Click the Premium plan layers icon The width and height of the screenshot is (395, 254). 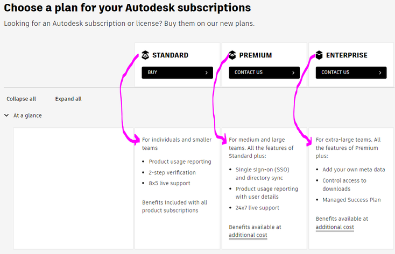pyautogui.click(x=232, y=55)
